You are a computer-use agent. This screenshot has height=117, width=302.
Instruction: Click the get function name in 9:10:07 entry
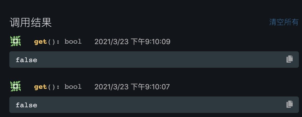tap(40, 87)
